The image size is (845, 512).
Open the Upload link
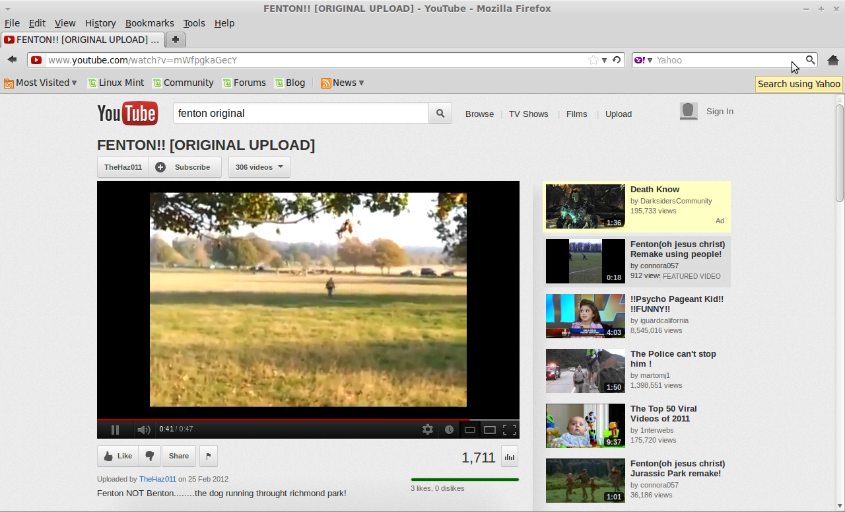(x=619, y=114)
